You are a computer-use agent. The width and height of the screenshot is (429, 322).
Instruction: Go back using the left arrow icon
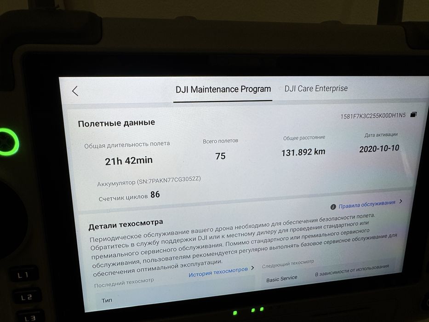(x=75, y=91)
